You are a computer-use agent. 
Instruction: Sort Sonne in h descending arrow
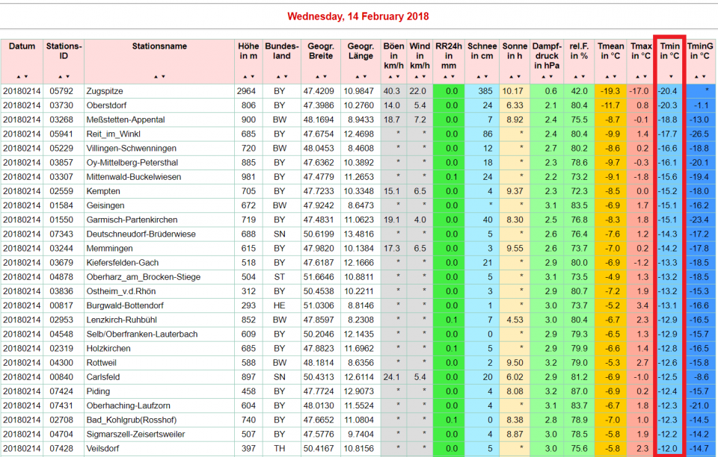518,77
